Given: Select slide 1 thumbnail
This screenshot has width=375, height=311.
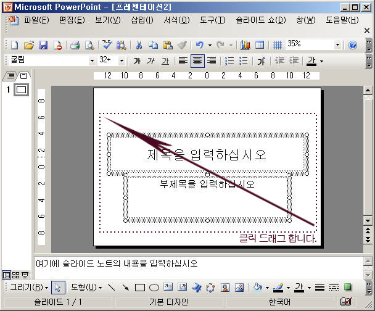Looking at the screenshot, I should (22, 89).
